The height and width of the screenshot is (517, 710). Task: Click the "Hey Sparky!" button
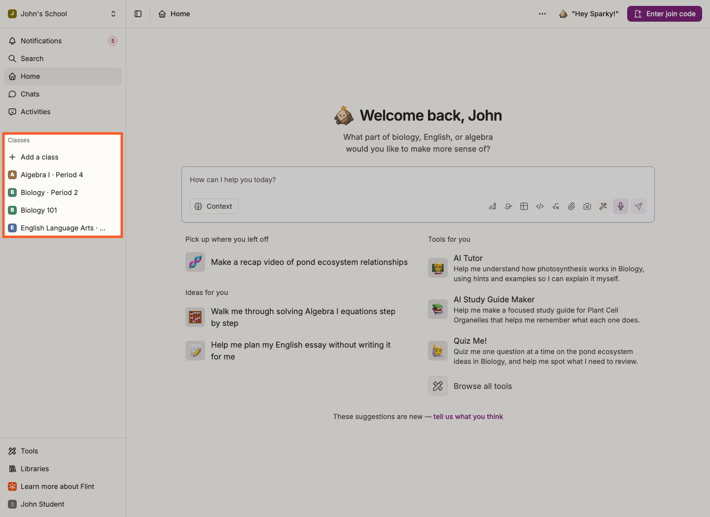[589, 14]
